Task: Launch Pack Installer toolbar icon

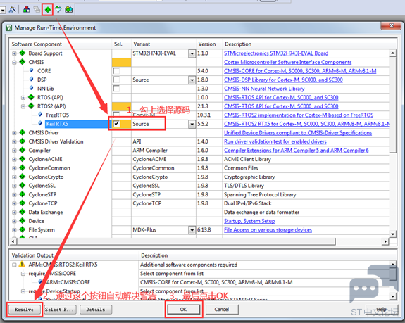Action: coord(69,10)
